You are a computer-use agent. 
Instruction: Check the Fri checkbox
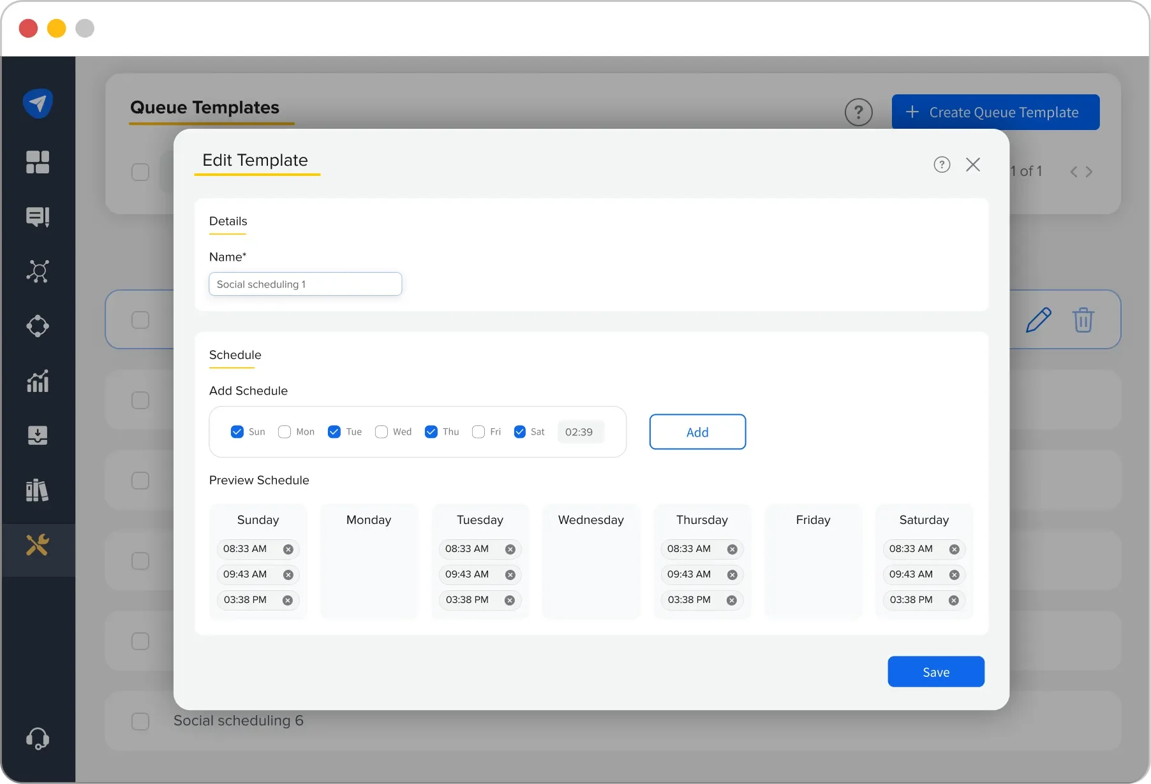click(x=479, y=432)
